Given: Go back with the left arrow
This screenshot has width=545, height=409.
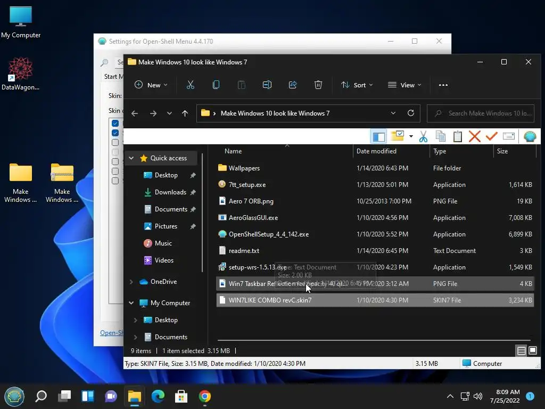Looking at the screenshot, I should click(x=135, y=113).
